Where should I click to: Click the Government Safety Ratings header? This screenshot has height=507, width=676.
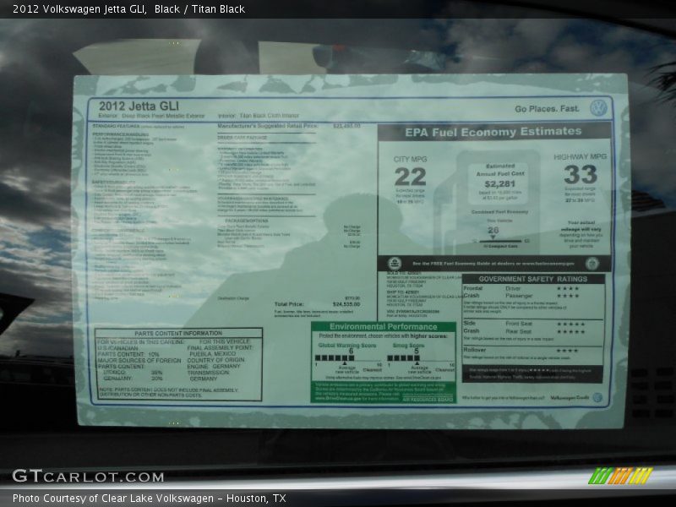coord(533,279)
